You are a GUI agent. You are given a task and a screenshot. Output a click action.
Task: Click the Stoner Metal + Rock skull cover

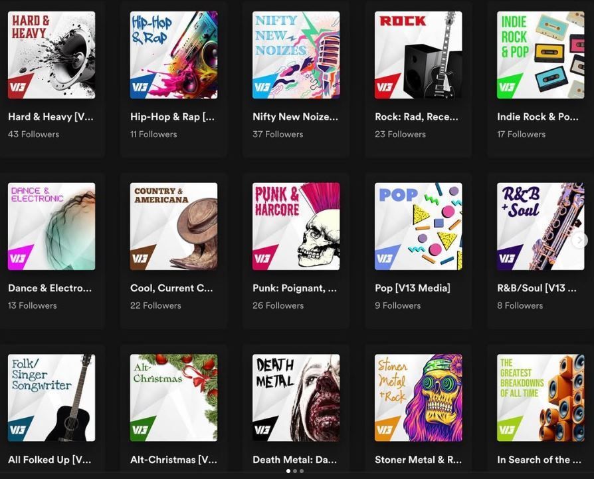click(418, 398)
